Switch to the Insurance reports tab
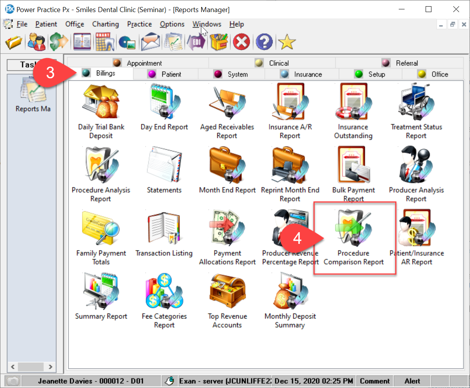This screenshot has width=470, height=388. (x=302, y=74)
